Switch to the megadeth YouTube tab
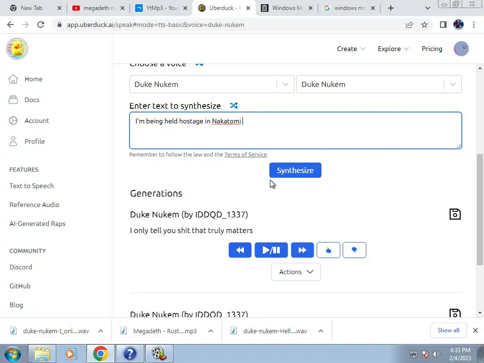 coord(94,8)
